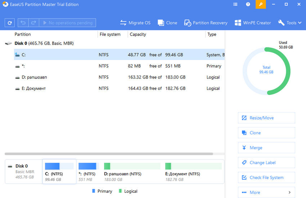
Task: Click the redo arrow in the toolbar
Action: tap(33, 23)
